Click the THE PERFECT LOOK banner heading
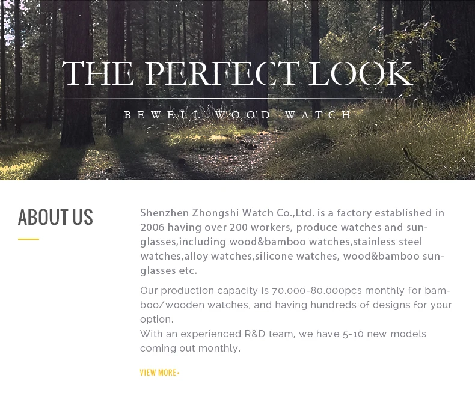475x393 pixels. coord(237,75)
